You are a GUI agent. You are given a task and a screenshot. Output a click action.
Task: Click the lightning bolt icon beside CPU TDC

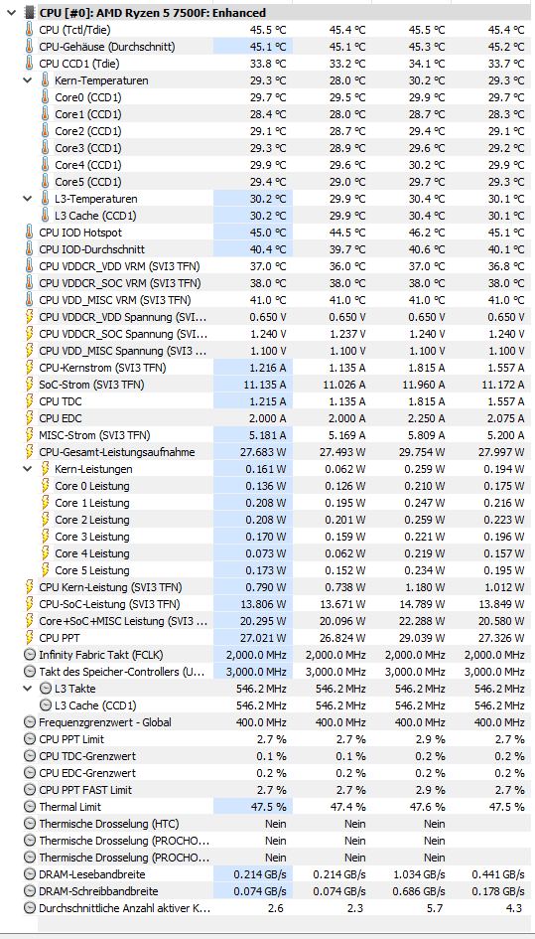[x=29, y=400]
